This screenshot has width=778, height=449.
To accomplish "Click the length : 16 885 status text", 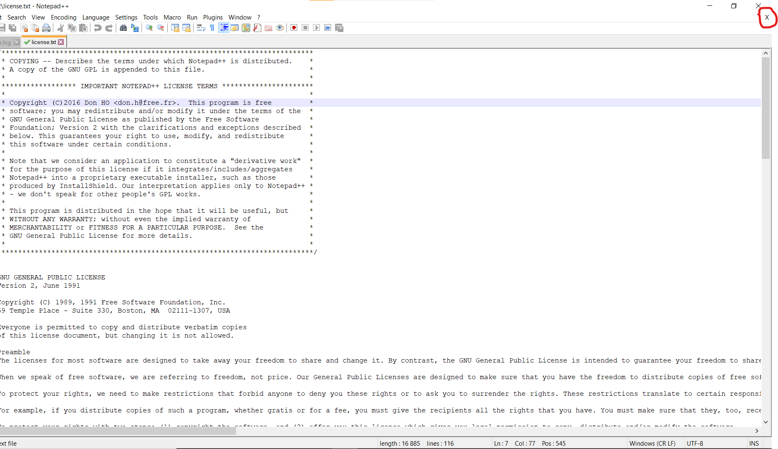I will (400, 444).
